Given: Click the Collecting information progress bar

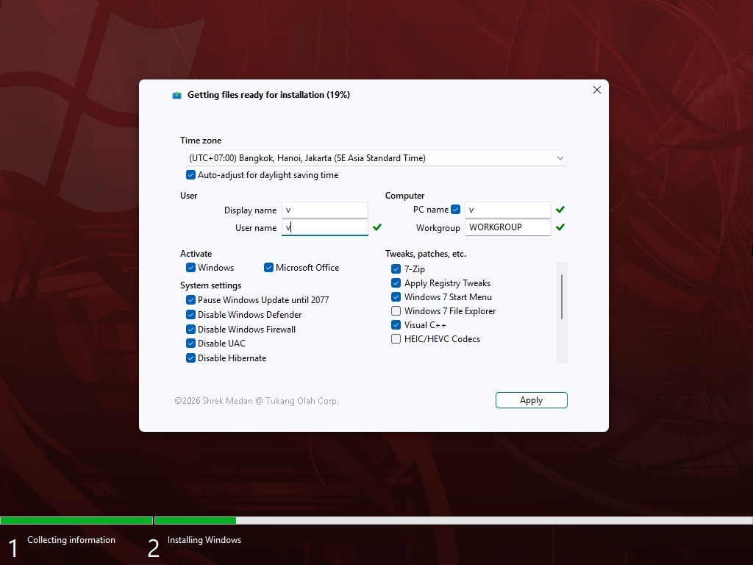Looking at the screenshot, I should [76, 520].
